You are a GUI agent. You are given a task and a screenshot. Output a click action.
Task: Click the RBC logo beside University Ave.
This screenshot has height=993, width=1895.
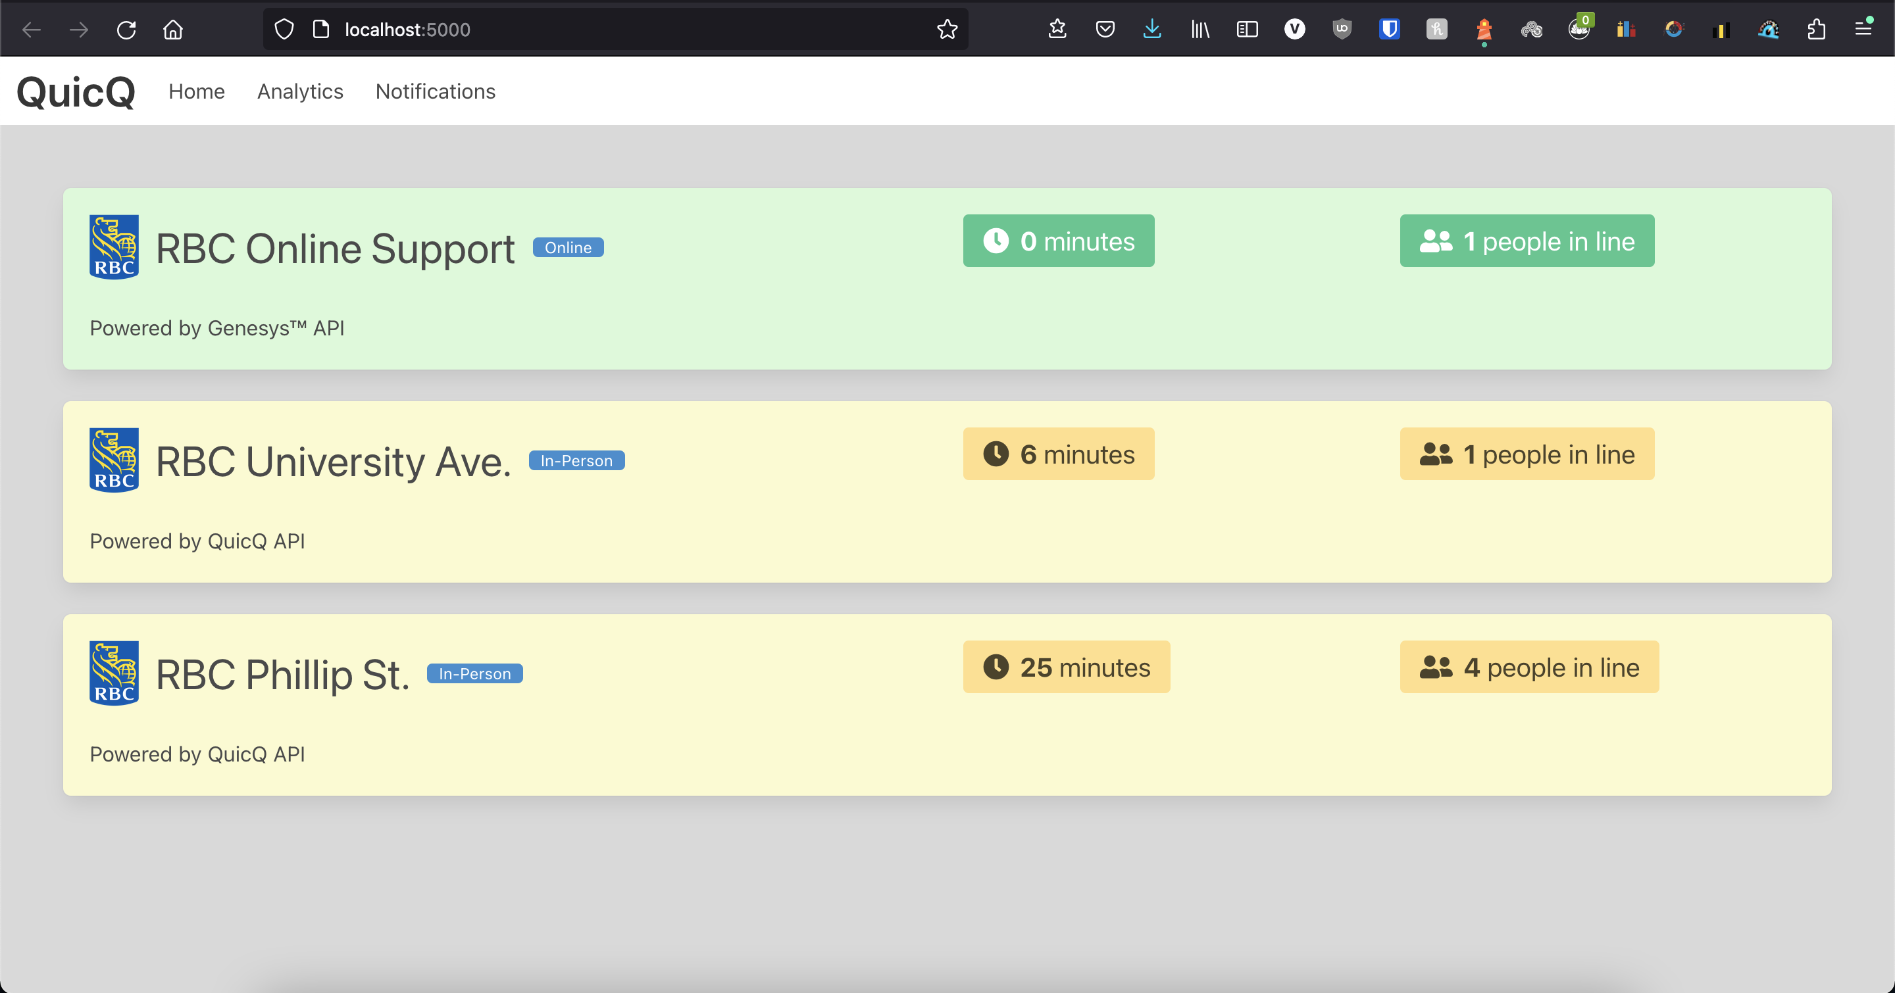point(114,460)
